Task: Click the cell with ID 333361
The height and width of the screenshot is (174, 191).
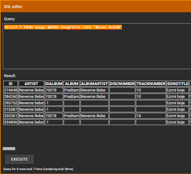Action: coord(11,116)
